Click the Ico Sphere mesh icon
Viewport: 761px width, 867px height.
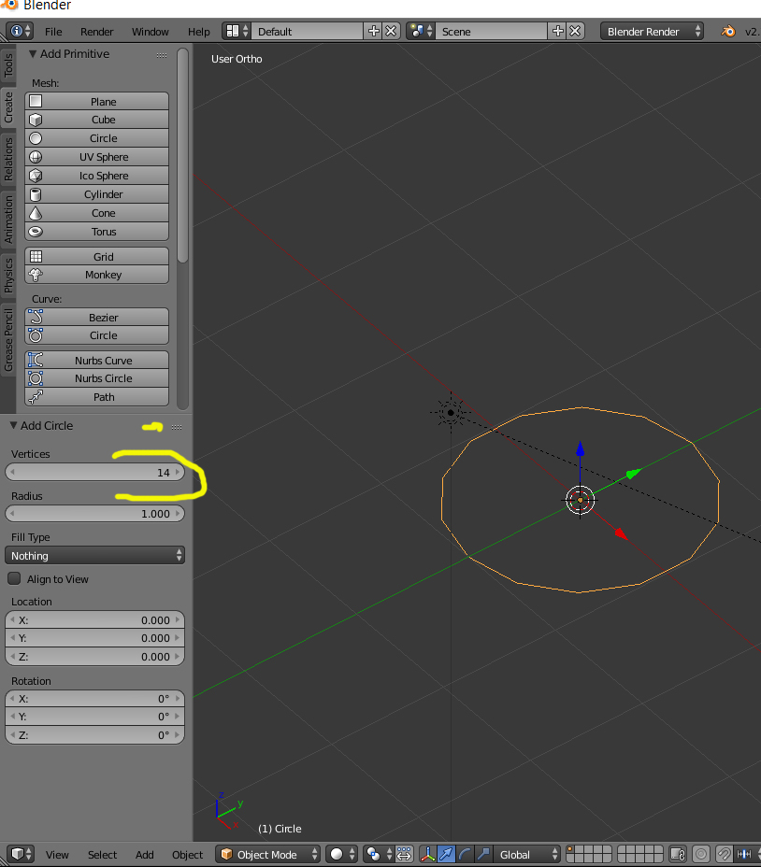click(36, 176)
